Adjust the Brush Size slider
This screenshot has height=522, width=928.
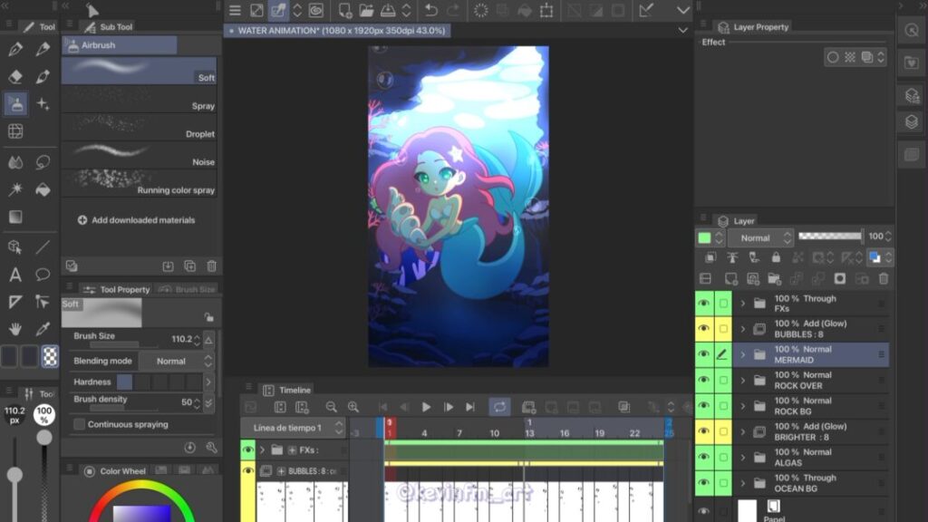(124, 344)
